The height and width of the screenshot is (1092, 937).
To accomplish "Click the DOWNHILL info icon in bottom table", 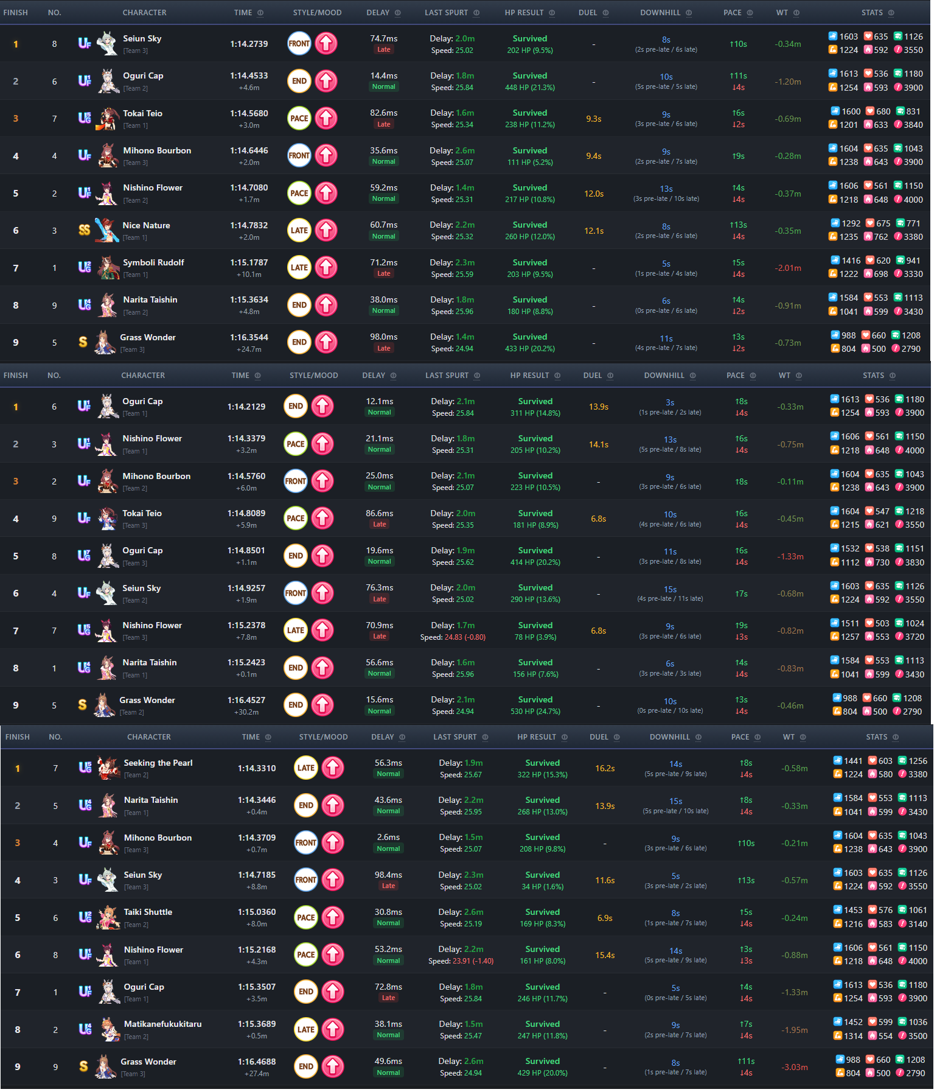I will click(x=698, y=737).
